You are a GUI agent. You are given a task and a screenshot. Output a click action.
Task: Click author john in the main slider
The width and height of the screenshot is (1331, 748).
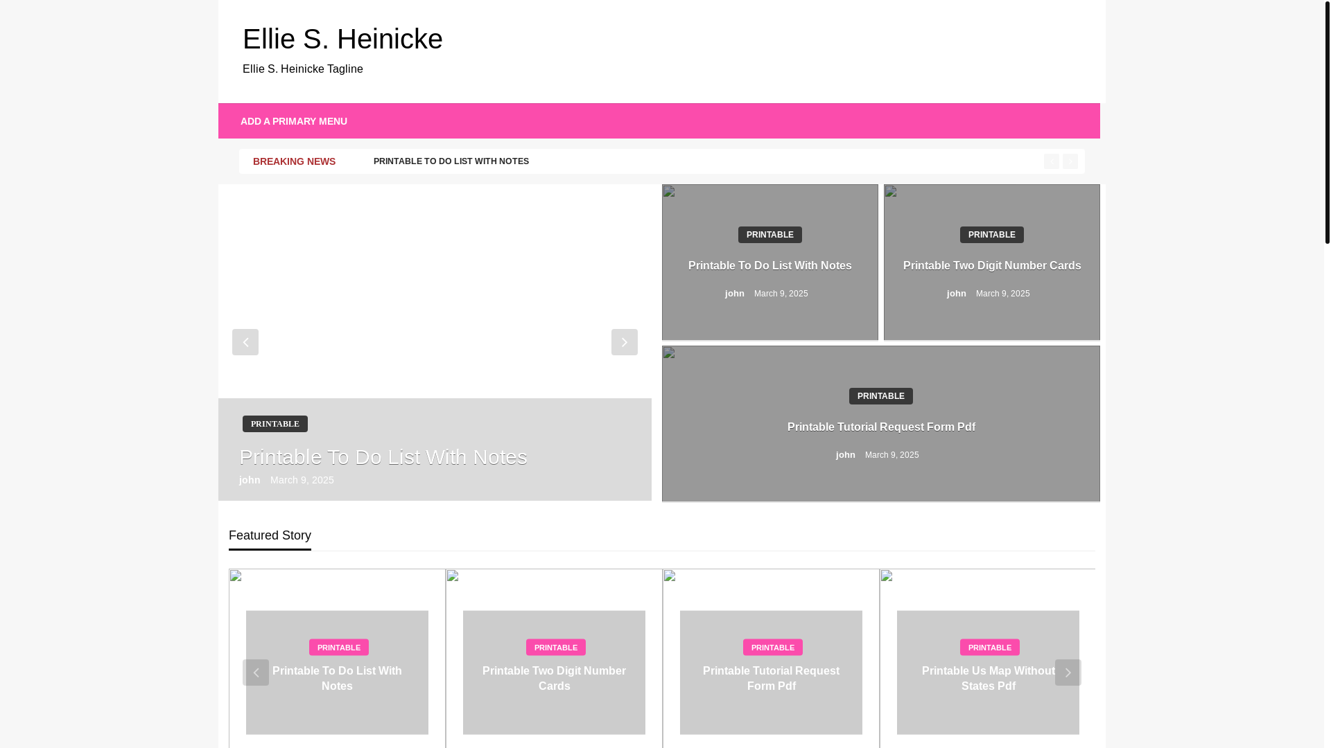(250, 480)
